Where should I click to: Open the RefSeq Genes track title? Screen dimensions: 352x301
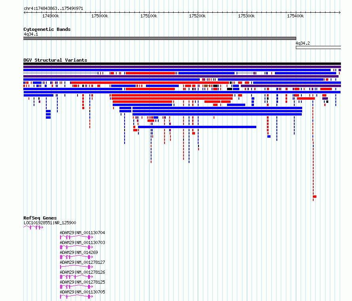pos(40,218)
